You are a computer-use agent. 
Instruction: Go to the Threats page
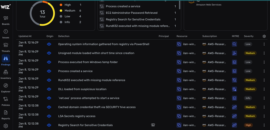point(6,47)
